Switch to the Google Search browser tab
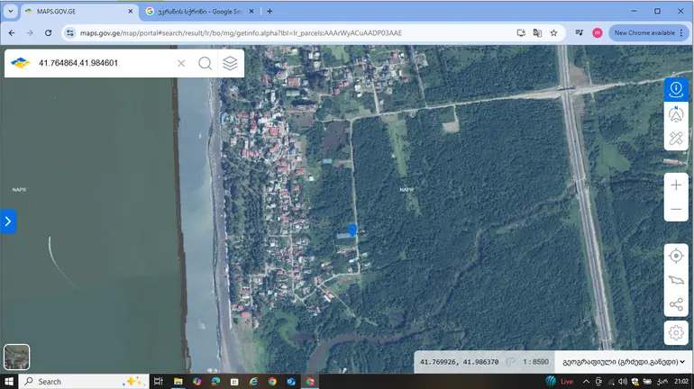Viewport: 694px width, 389px height. tap(199, 12)
